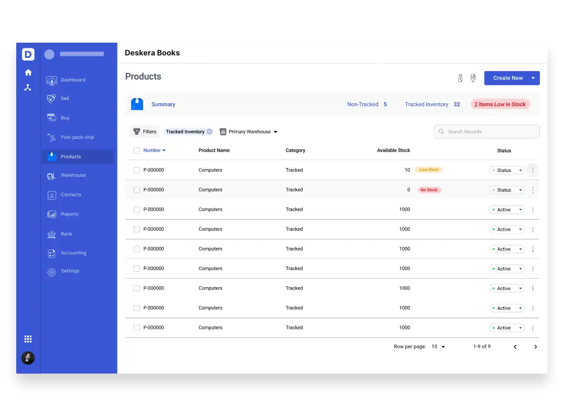The image size is (565, 417).
Task: Expand the Create New dropdown arrow
Action: (533, 78)
